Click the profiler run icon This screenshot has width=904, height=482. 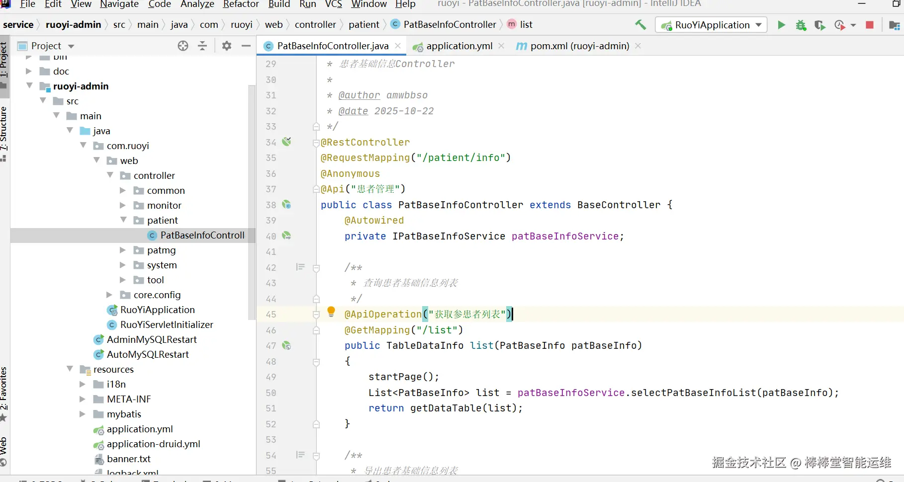[839, 25]
